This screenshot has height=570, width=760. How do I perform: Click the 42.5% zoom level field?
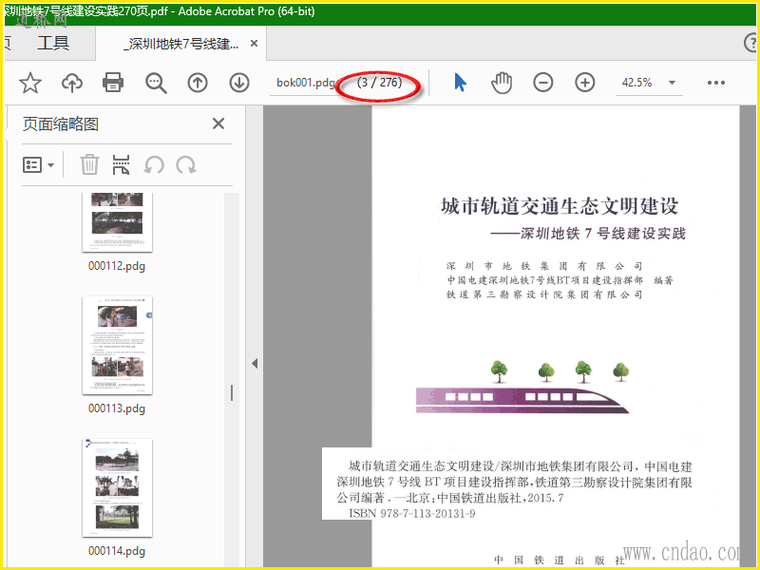[x=636, y=83]
